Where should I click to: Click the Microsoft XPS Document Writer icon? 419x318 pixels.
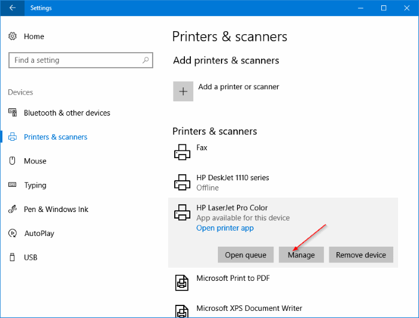point(182,311)
